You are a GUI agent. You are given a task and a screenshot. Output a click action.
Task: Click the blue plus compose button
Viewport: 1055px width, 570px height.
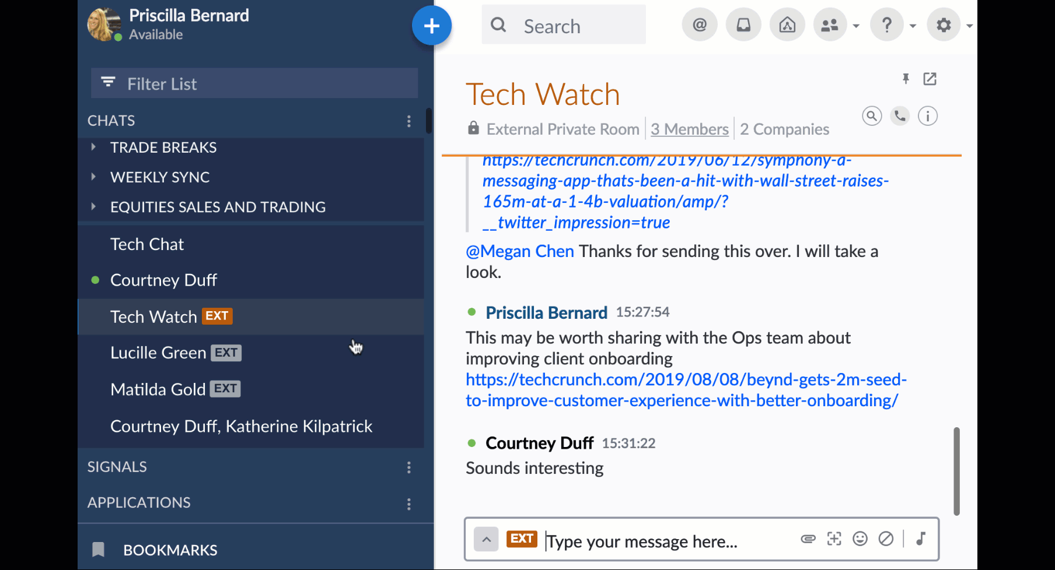coord(431,26)
